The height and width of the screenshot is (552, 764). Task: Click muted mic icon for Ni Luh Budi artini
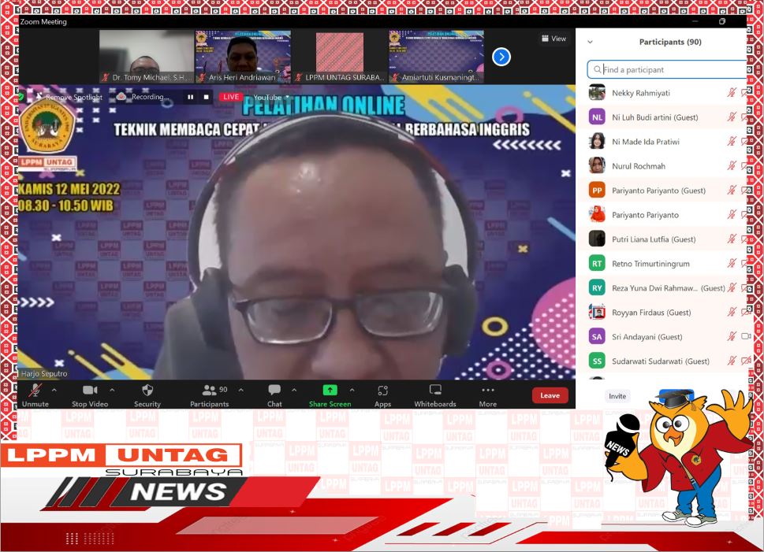coord(732,117)
